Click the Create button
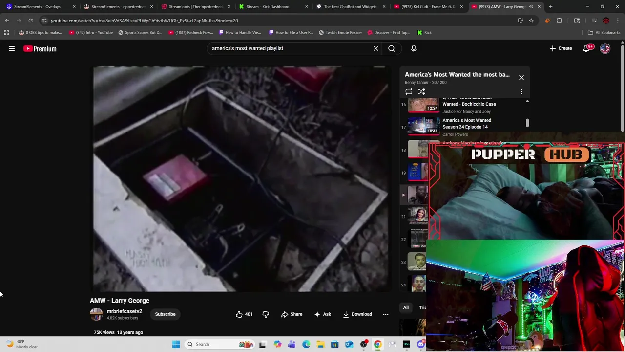This screenshot has width=625, height=352. (561, 48)
